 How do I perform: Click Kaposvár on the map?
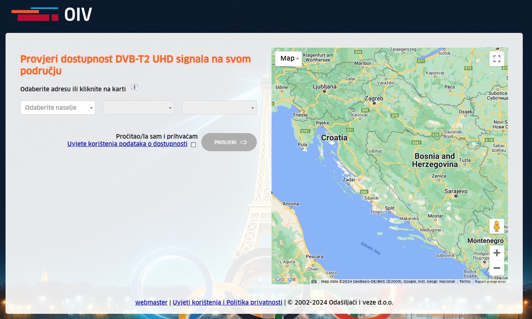point(435,73)
